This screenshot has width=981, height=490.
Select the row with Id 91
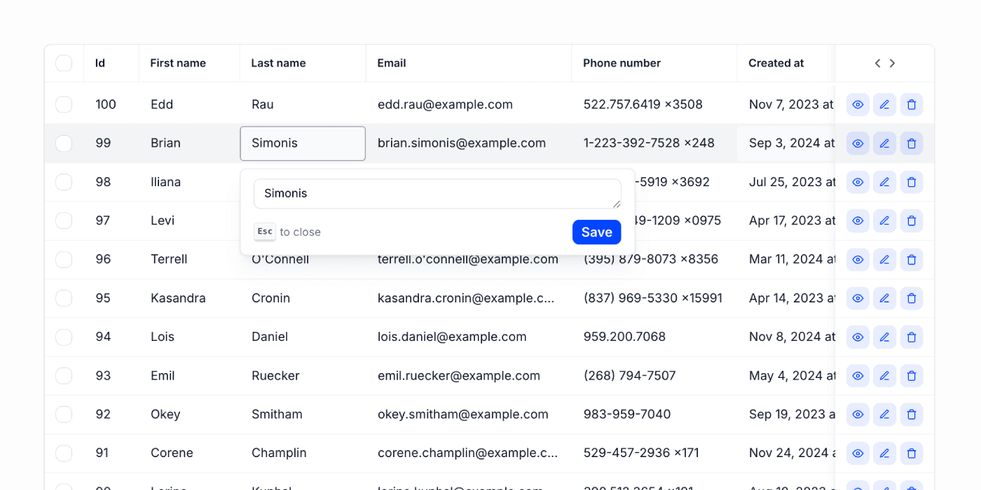64,454
